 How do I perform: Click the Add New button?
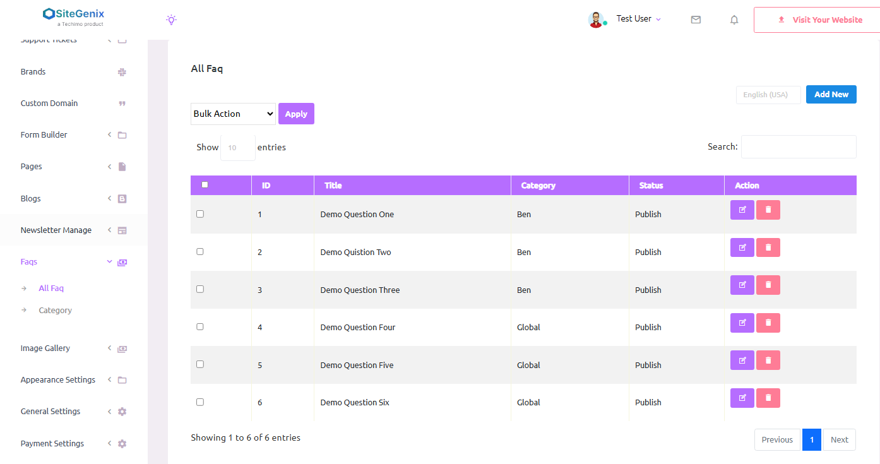tap(831, 94)
